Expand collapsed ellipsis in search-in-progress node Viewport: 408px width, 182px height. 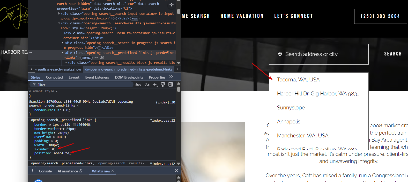pyautogui.click(x=99, y=48)
